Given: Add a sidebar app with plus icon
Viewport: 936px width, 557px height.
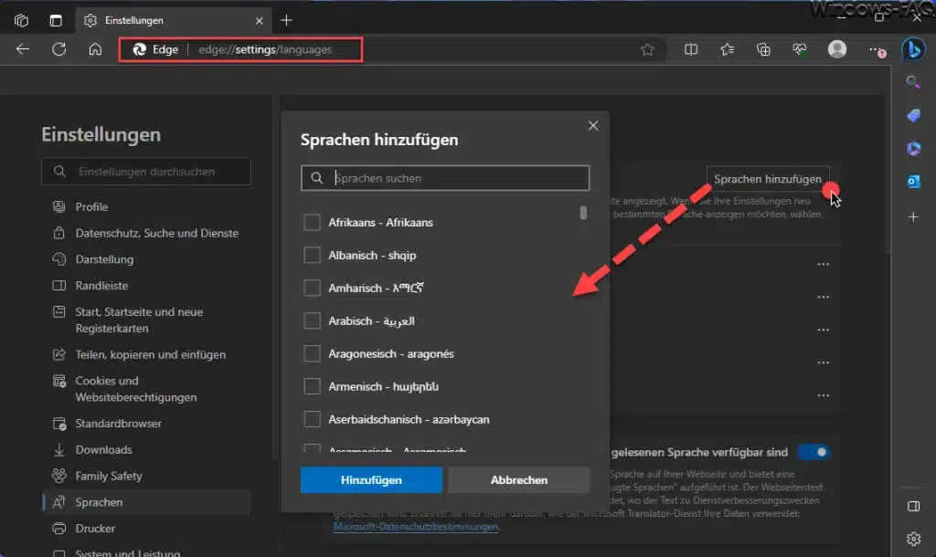Looking at the screenshot, I should 913,217.
